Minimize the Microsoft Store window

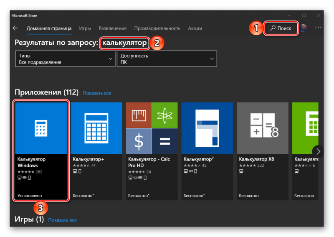[x=289, y=15]
